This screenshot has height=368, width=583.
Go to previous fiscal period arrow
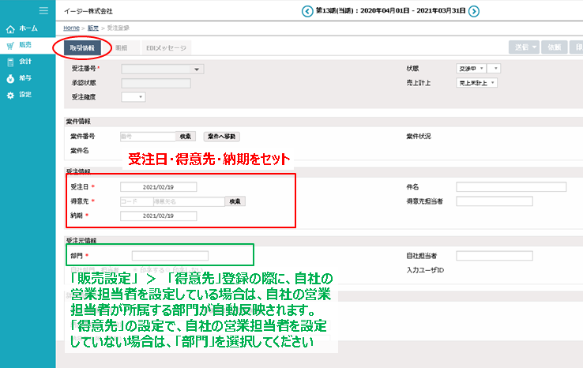[307, 11]
